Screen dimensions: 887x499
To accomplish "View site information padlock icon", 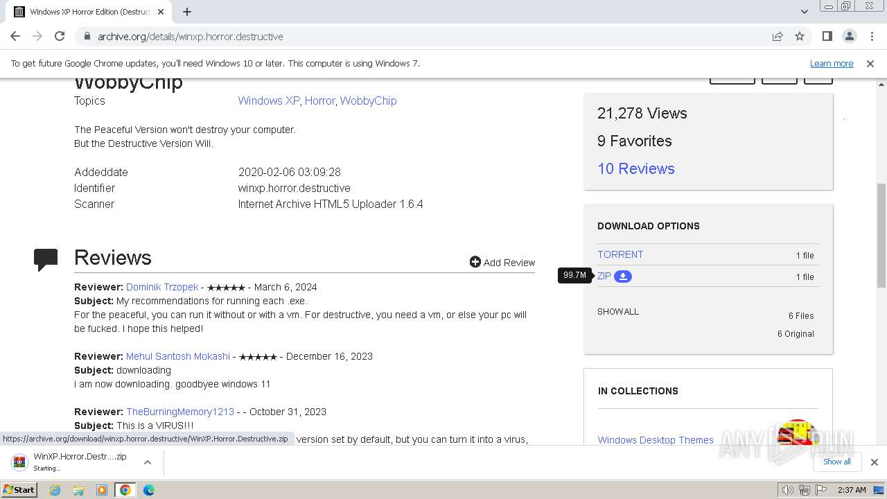I will tap(87, 36).
